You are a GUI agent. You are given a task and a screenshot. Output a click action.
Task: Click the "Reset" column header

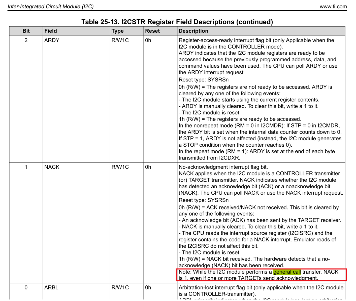pos(152,31)
